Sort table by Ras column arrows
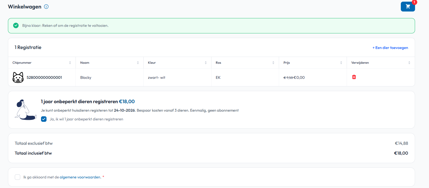 (273, 63)
